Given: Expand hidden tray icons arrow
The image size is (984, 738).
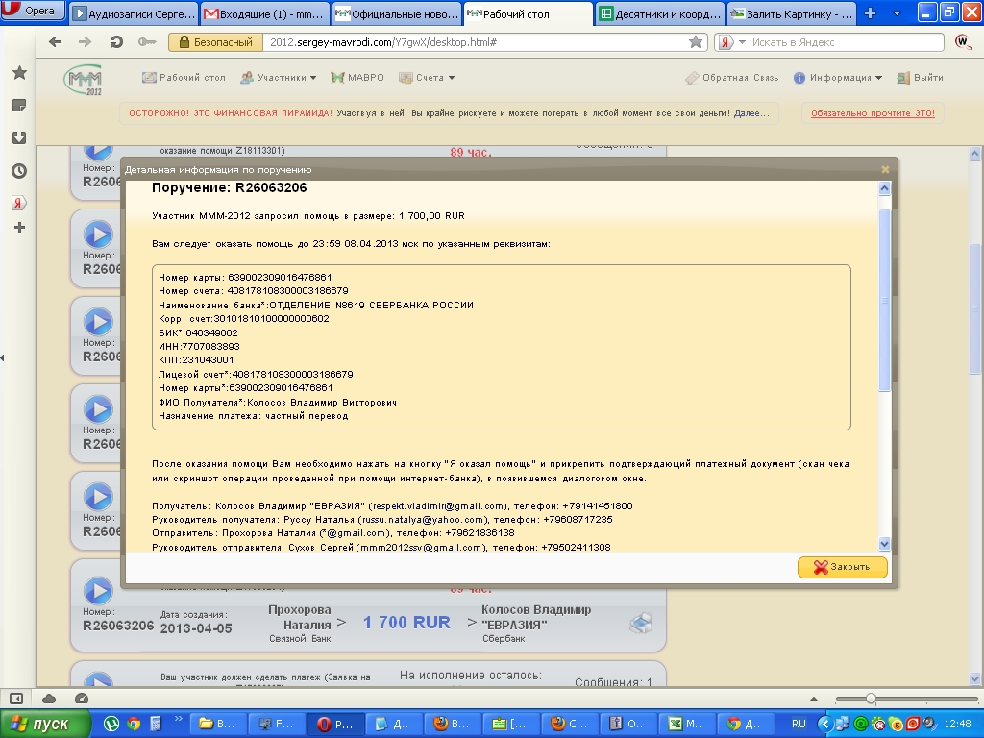Looking at the screenshot, I should pos(825,724).
